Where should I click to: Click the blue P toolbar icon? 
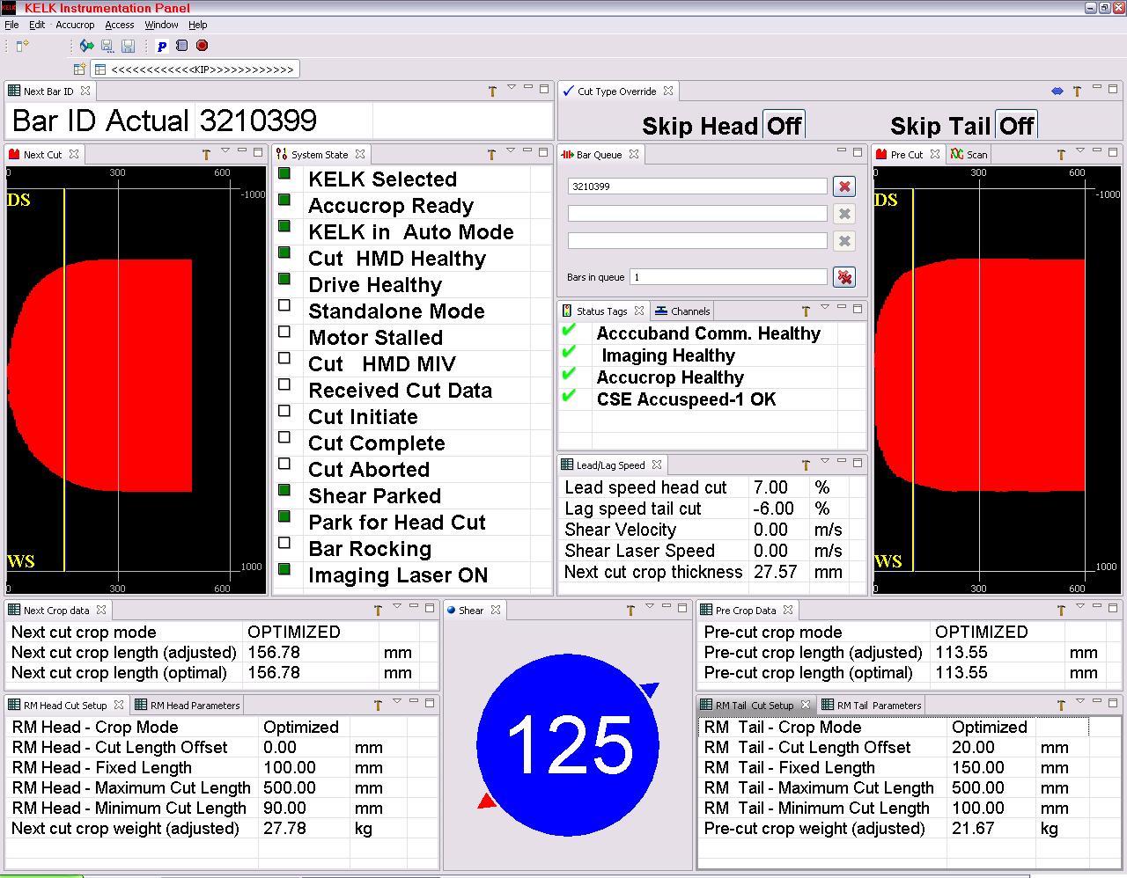point(162,46)
